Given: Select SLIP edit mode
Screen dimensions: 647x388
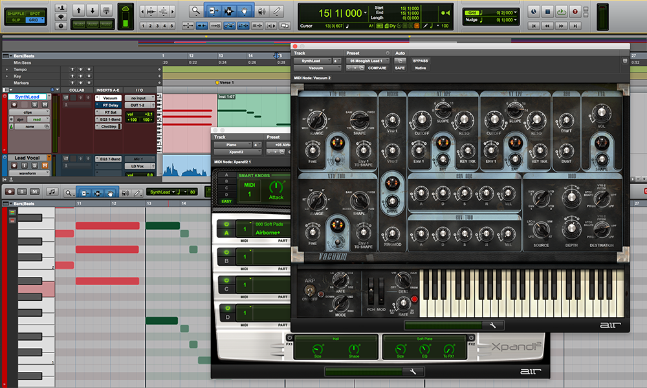Looking at the screenshot, I should [16, 20].
